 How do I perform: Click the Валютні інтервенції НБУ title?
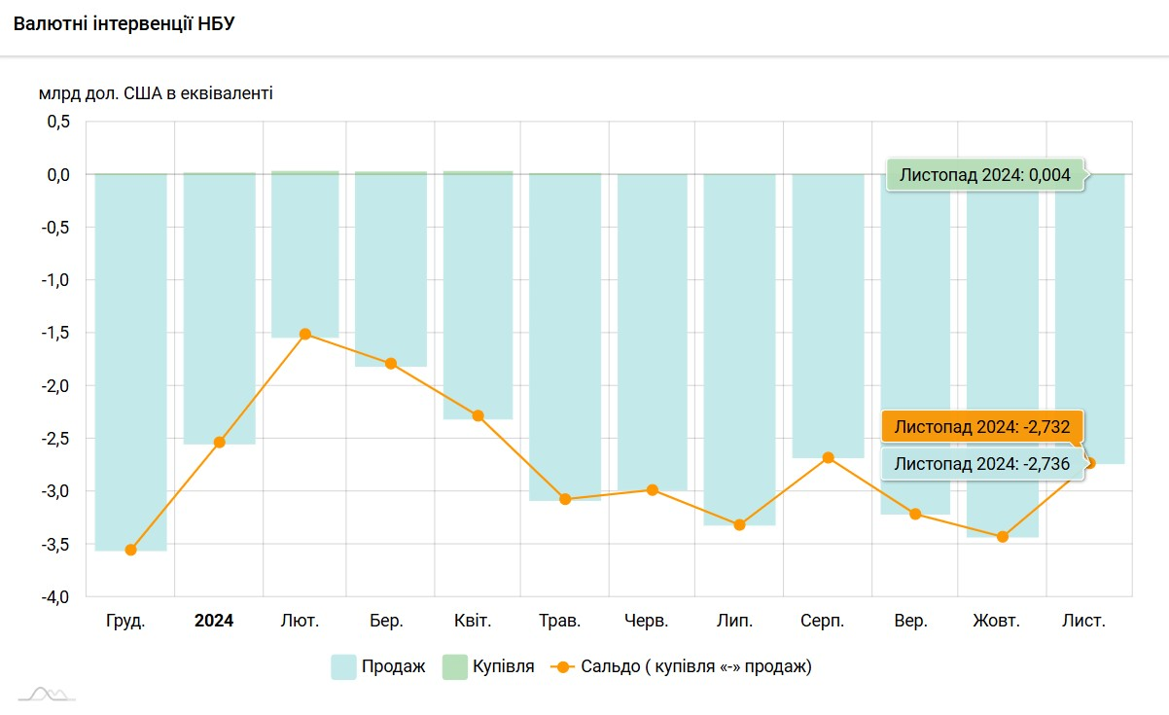124,23
